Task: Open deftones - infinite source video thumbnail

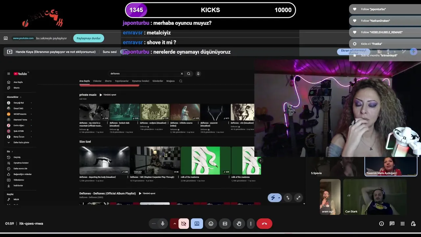Action: (185, 112)
